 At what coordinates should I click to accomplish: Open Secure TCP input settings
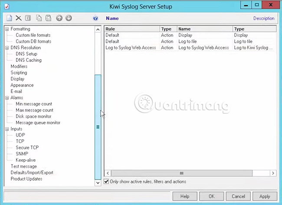[27, 147]
